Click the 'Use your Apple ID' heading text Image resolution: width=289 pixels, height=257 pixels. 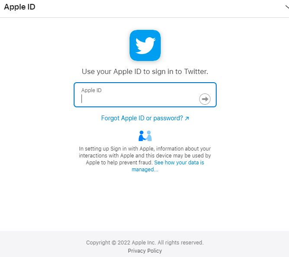tap(145, 71)
